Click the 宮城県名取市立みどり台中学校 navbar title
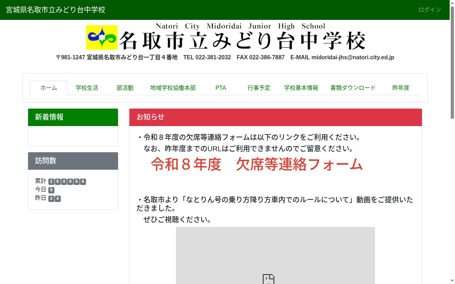Viewport: 455px width, 284px height. pos(55,10)
